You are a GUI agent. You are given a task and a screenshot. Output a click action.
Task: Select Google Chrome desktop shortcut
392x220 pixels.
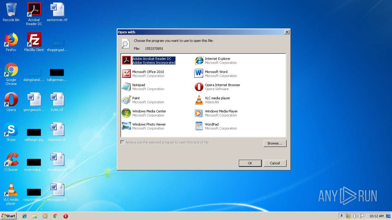[x=11, y=74]
